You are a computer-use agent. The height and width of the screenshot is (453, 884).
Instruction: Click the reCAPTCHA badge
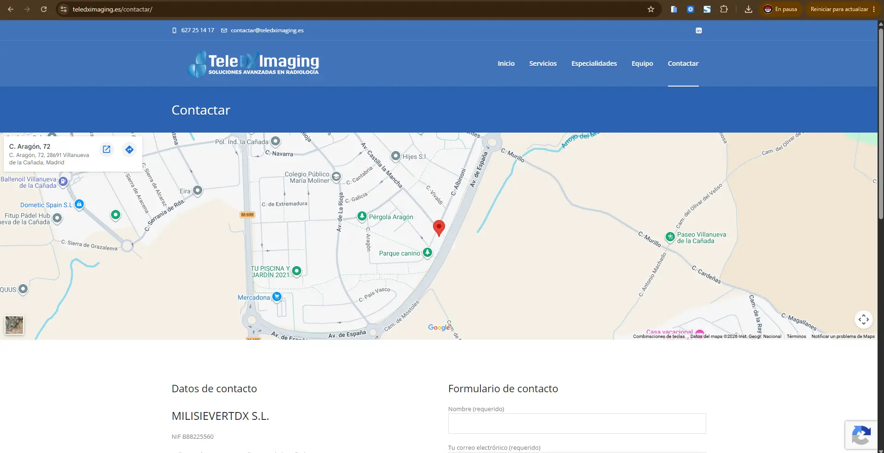pos(861,435)
